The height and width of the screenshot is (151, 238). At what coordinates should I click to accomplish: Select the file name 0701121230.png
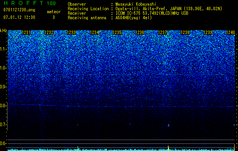point(19,10)
